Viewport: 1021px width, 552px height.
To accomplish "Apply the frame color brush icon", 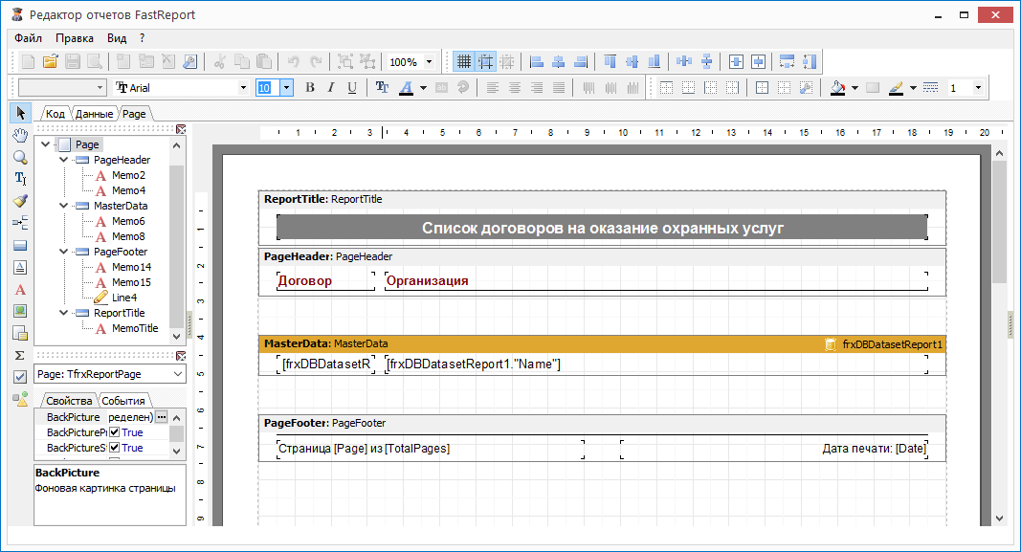I will (896, 87).
